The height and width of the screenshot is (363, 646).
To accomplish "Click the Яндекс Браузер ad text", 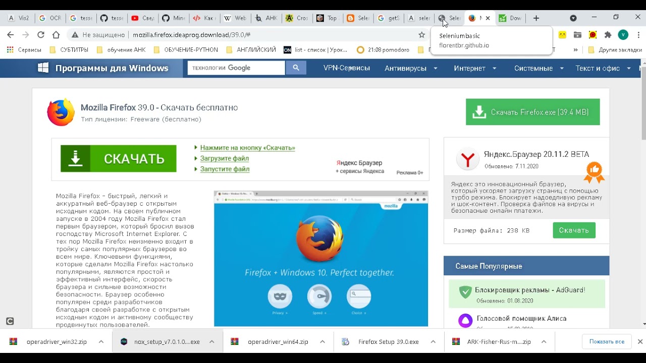I will click(x=359, y=163).
